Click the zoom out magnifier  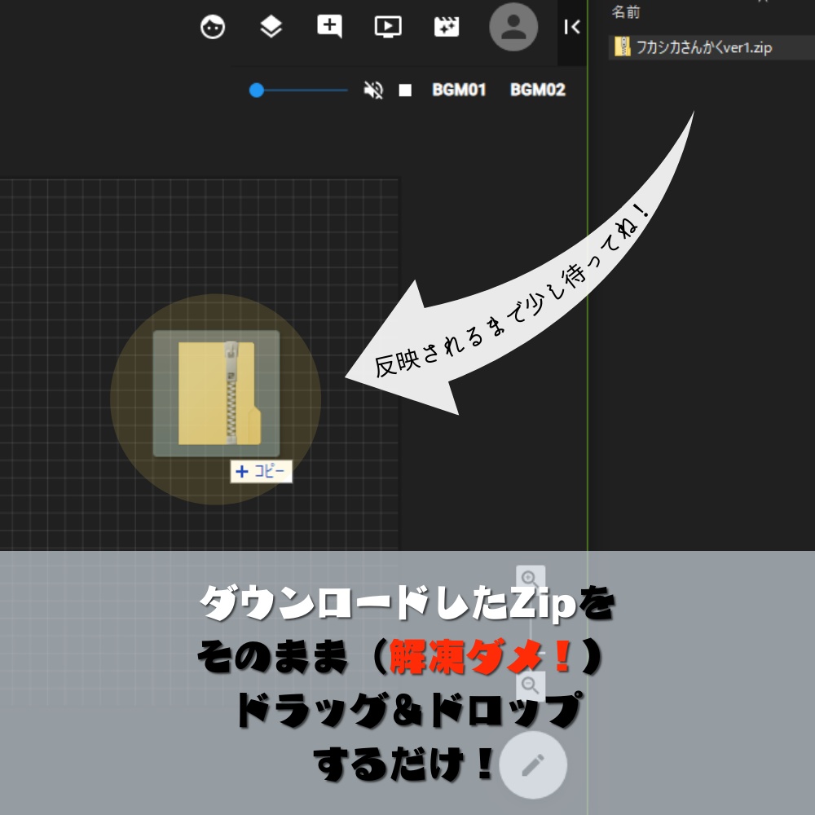pos(531,685)
